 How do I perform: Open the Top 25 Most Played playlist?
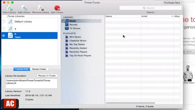[x=80, y=56]
